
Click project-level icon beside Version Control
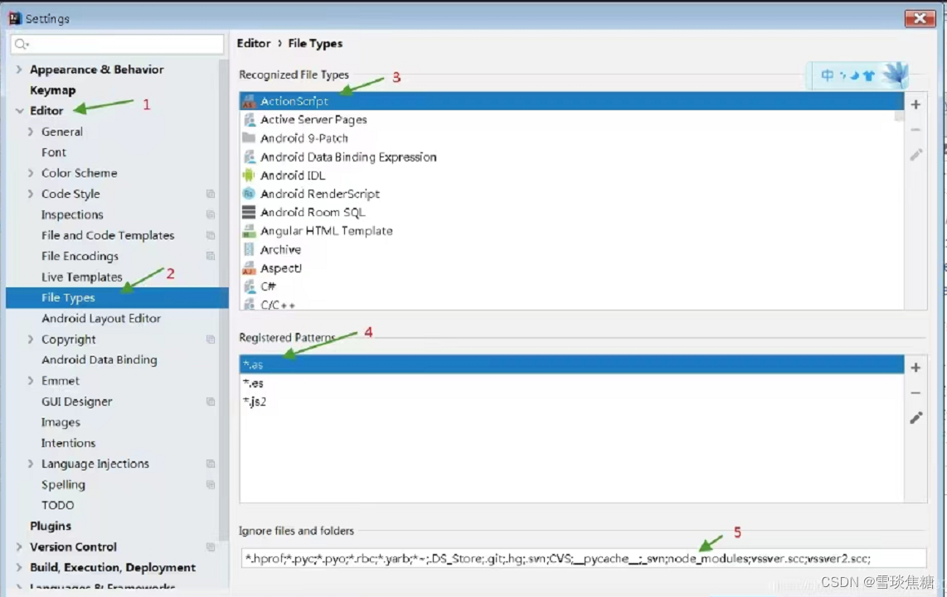pos(210,547)
